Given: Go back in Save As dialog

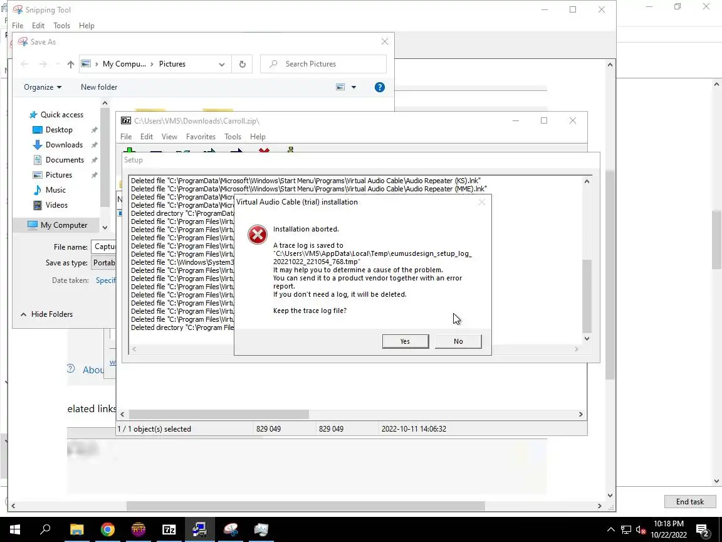Looking at the screenshot, I should tap(25, 64).
